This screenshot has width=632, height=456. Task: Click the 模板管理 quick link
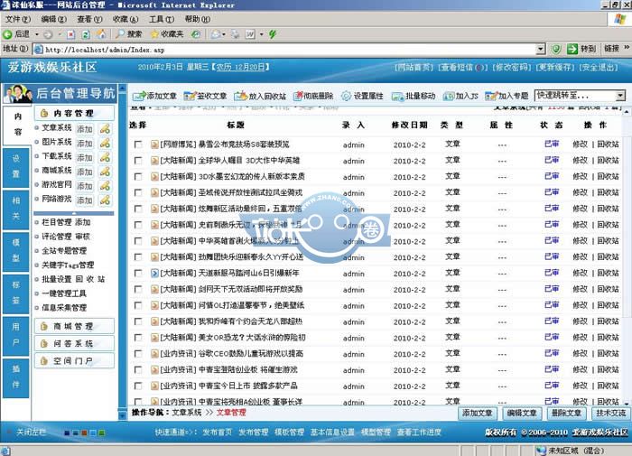289,433
